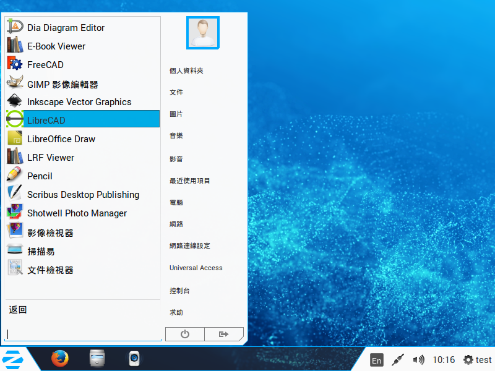495x371 pixels.
Task: Click the 掃描易 scanner icon
Action: (15, 249)
